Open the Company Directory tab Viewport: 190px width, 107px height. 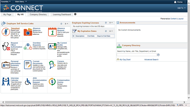click(38, 15)
